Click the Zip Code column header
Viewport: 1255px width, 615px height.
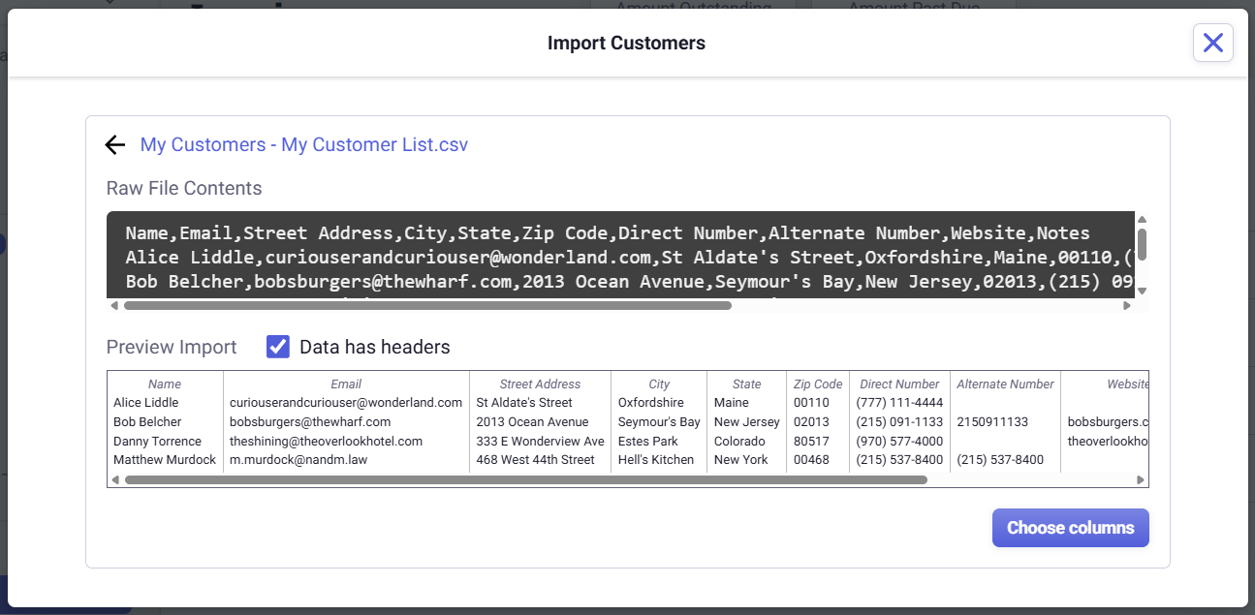(x=818, y=384)
